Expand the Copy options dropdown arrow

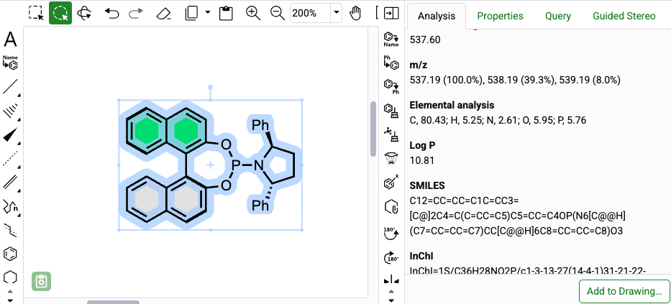[x=208, y=13]
